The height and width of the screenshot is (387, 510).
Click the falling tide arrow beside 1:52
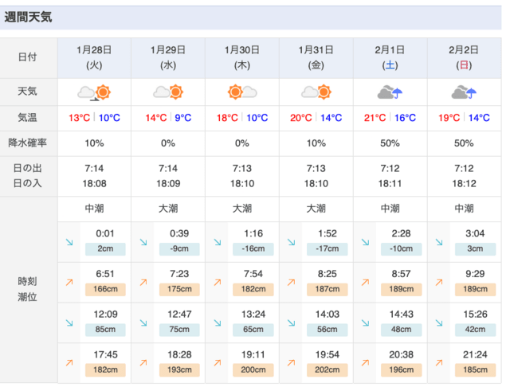(x=292, y=242)
